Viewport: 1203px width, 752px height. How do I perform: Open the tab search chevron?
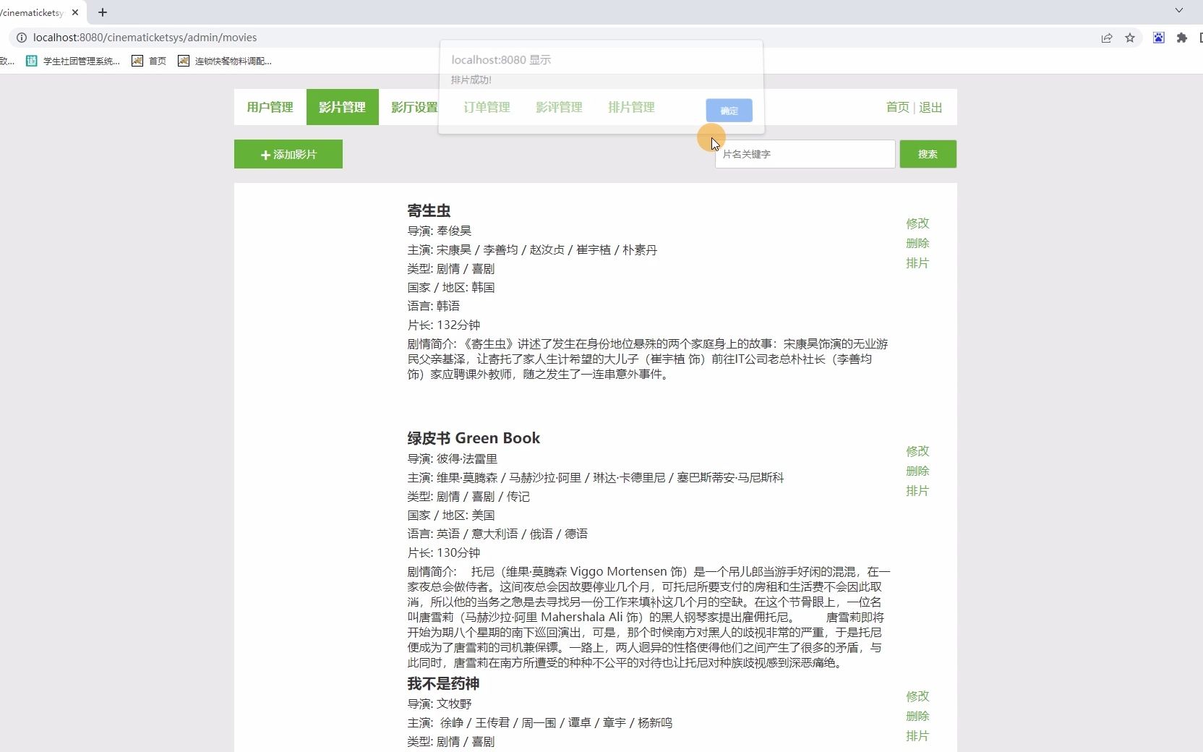[1179, 11]
